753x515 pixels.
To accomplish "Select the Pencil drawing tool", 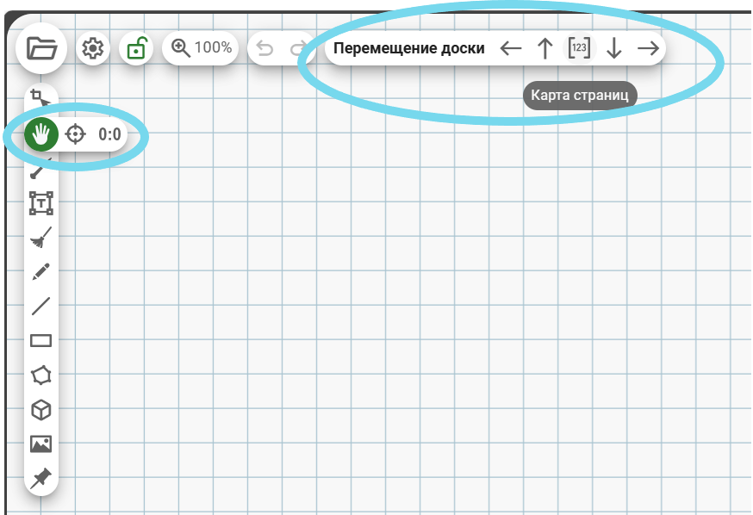I will click(41, 271).
